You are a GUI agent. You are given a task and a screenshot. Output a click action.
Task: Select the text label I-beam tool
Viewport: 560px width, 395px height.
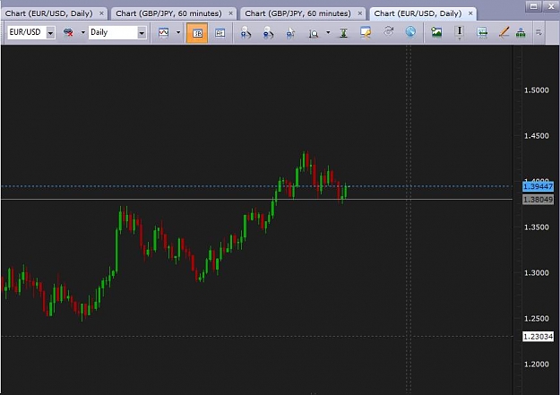(460, 32)
